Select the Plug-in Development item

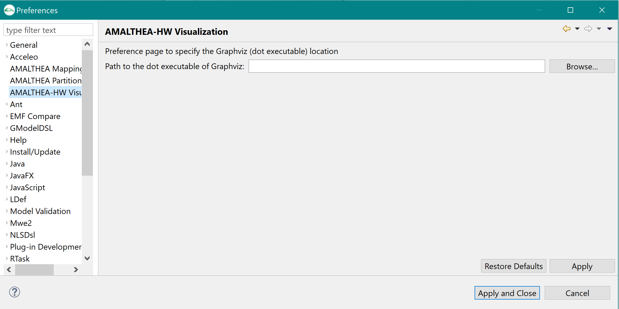pyautogui.click(x=46, y=247)
